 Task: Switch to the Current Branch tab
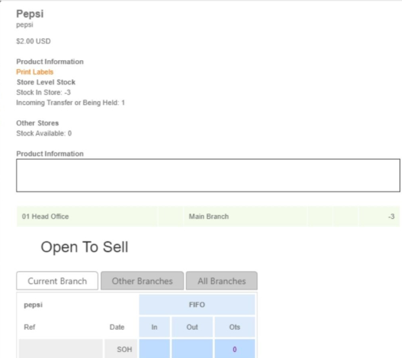point(57,281)
